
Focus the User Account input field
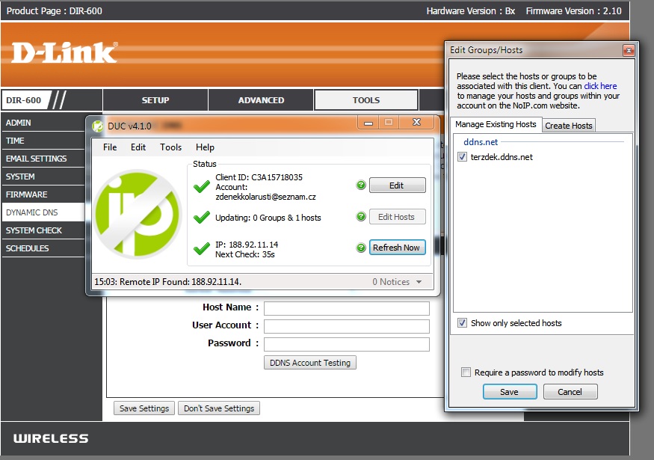(347, 326)
